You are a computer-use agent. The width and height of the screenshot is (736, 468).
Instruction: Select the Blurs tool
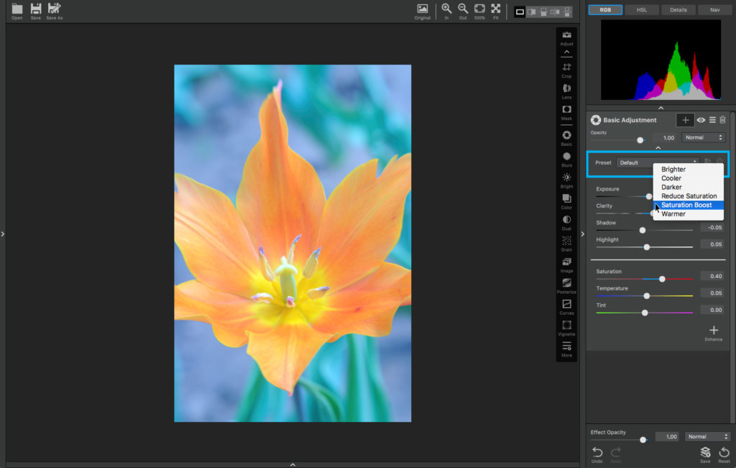pos(566,159)
